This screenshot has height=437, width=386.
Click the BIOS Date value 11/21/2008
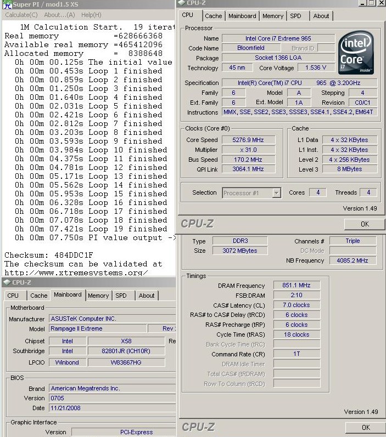tap(112, 408)
